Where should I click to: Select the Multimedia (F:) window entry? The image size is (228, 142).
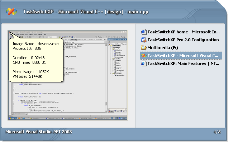(x=181, y=48)
